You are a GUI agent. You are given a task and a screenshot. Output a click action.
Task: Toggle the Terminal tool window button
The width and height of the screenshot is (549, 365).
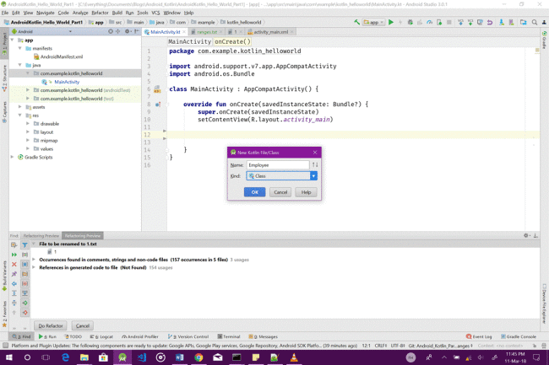229,336
